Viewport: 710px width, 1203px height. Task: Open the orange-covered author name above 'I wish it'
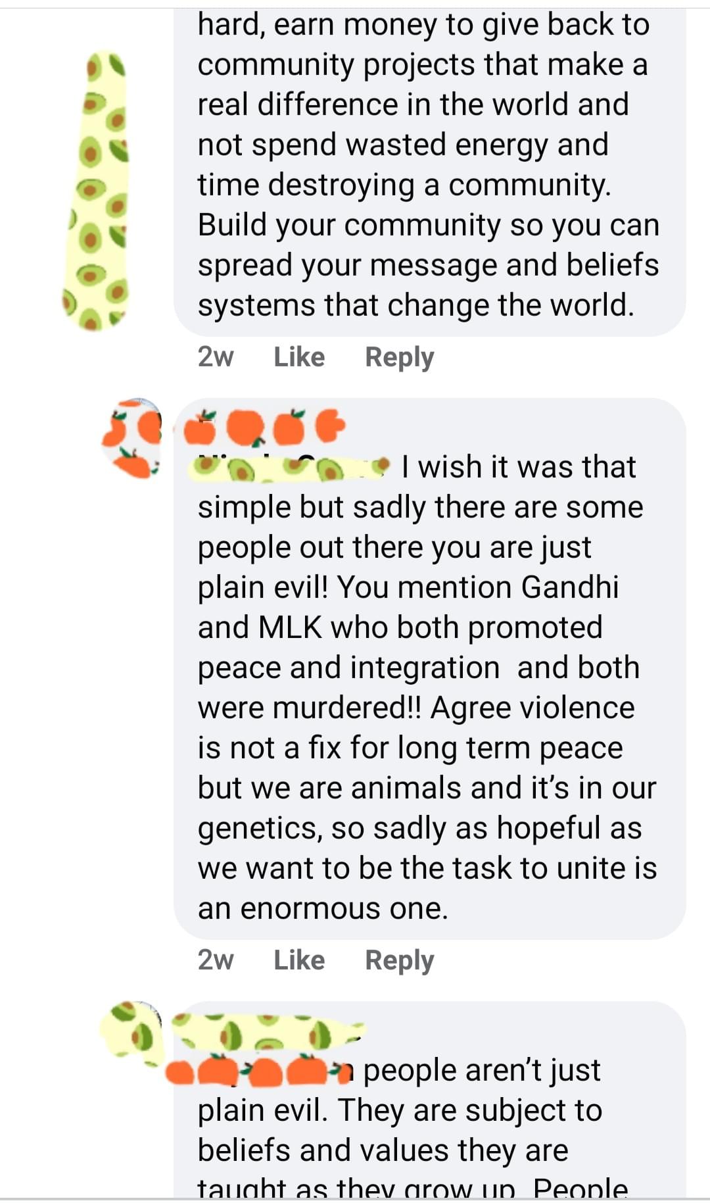[264, 428]
